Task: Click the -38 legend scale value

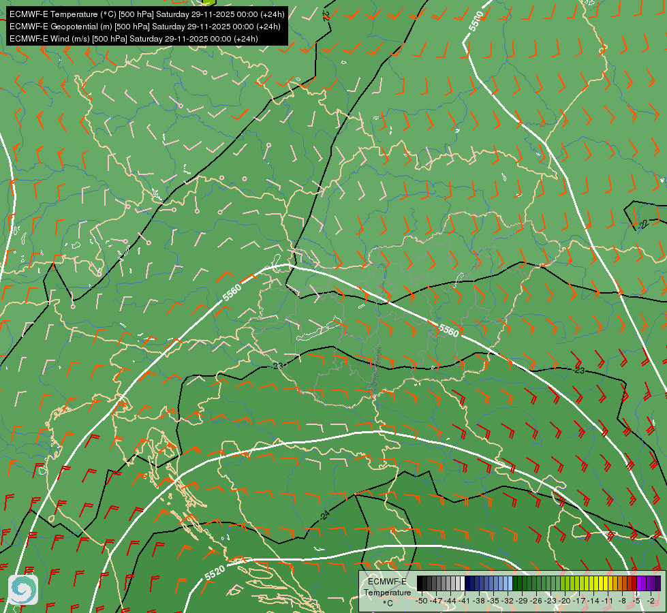Action: [x=478, y=601]
